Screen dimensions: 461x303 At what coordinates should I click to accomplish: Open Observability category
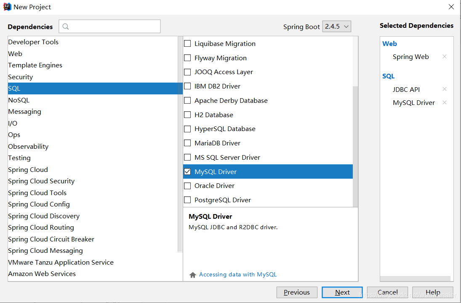click(x=93, y=146)
